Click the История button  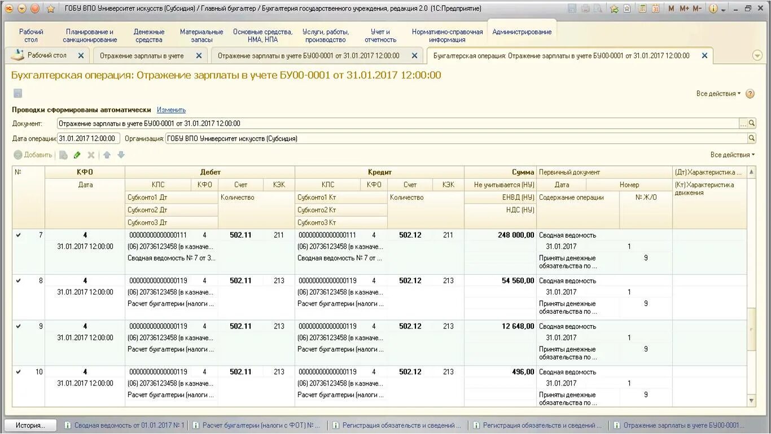point(30,426)
